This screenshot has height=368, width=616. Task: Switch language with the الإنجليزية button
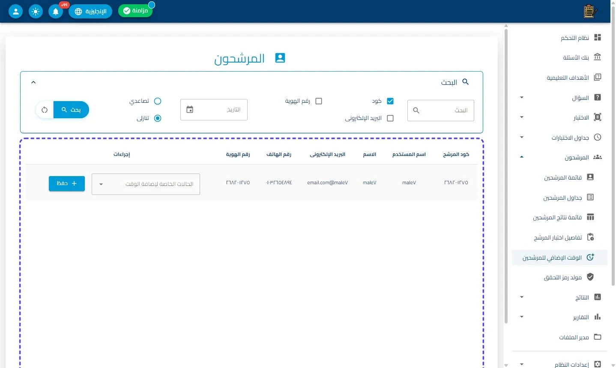pos(90,12)
